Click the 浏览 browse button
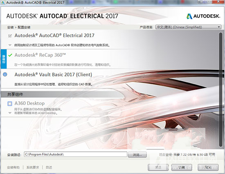 pos(137,155)
